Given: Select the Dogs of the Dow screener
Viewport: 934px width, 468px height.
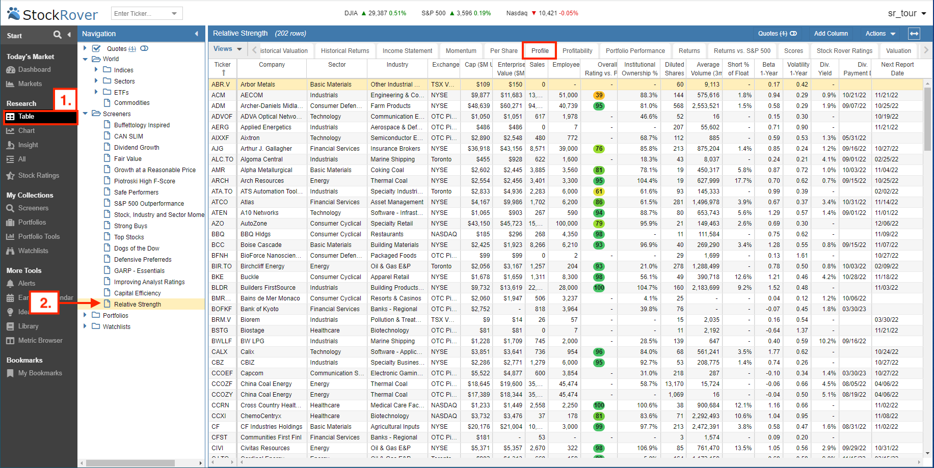Looking at the screenshot, I should [x=137, y=248].
